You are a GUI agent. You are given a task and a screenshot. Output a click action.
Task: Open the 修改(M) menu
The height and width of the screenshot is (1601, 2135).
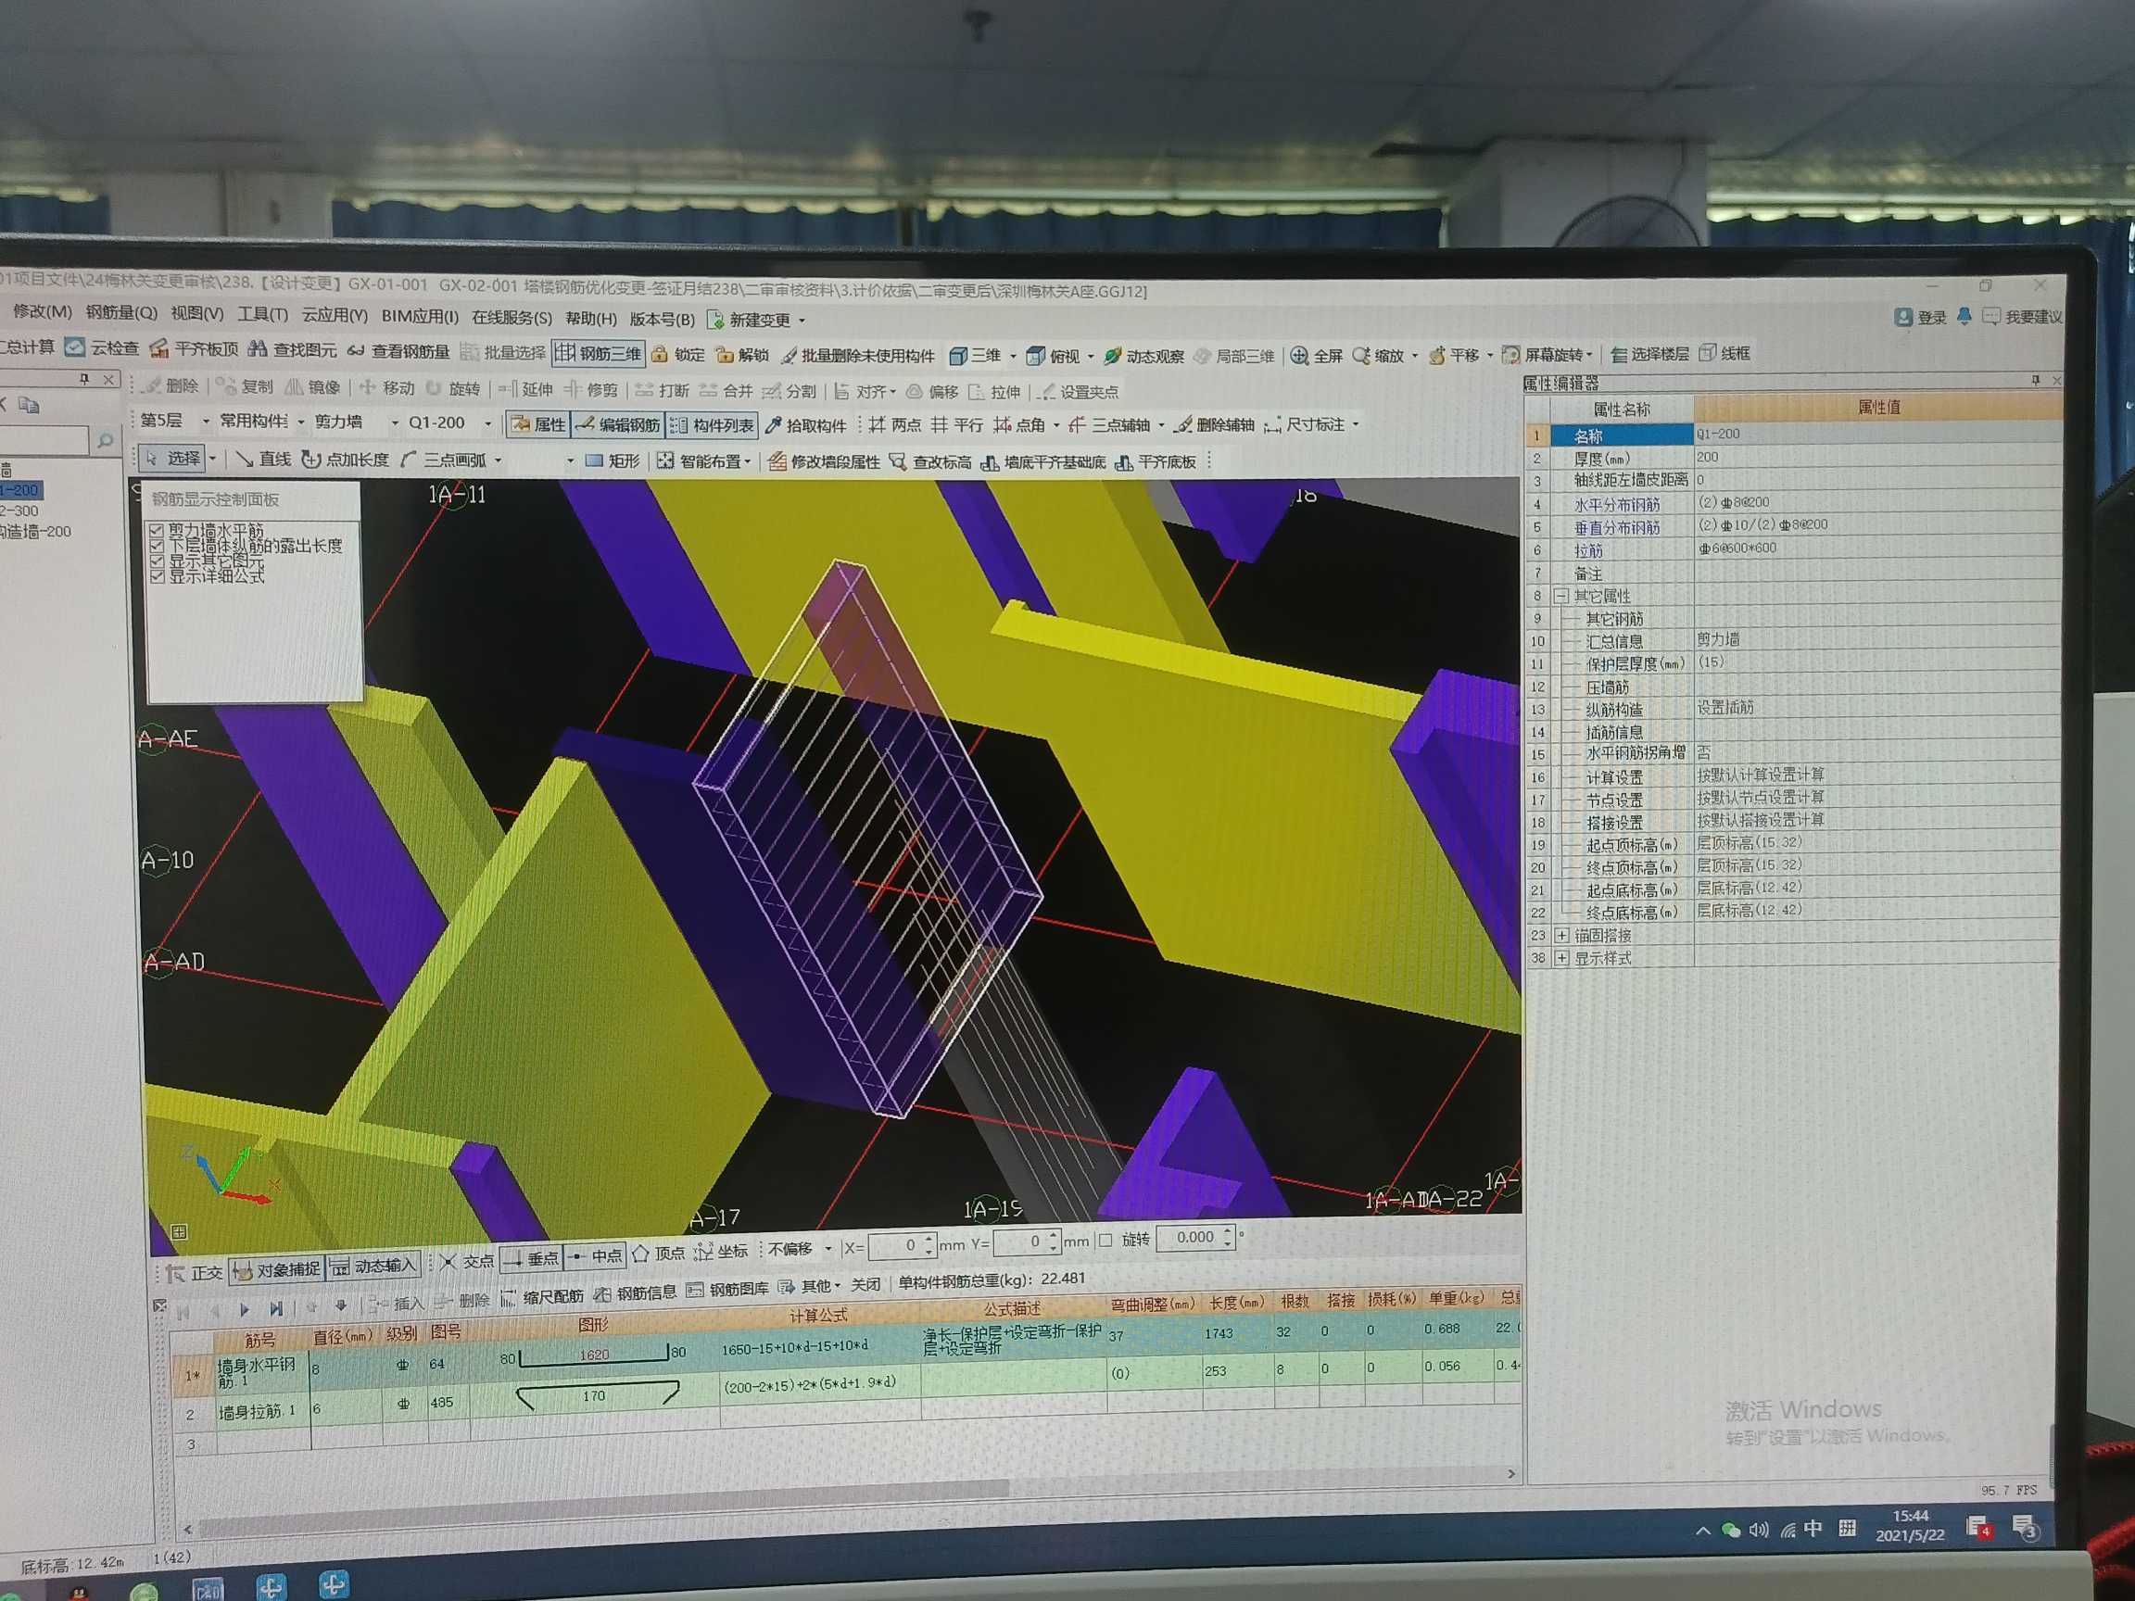tap(41, 311)
